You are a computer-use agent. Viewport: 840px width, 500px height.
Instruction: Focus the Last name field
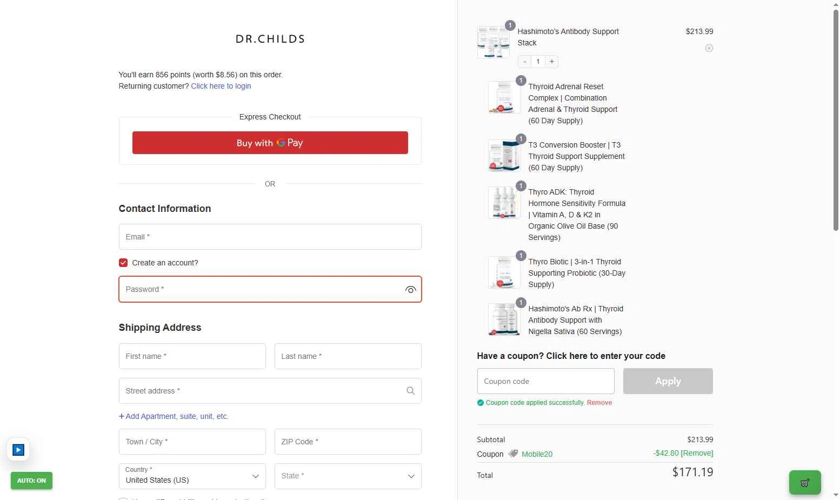(x=348, y=356)
